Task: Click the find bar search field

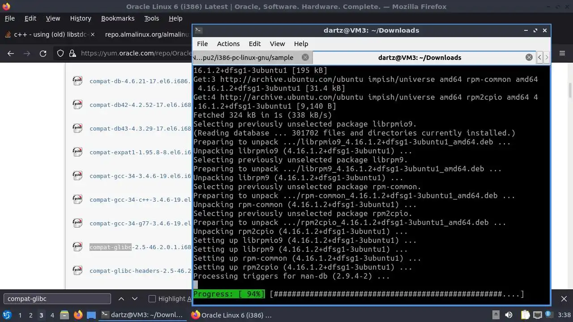Action: point(57,299)
